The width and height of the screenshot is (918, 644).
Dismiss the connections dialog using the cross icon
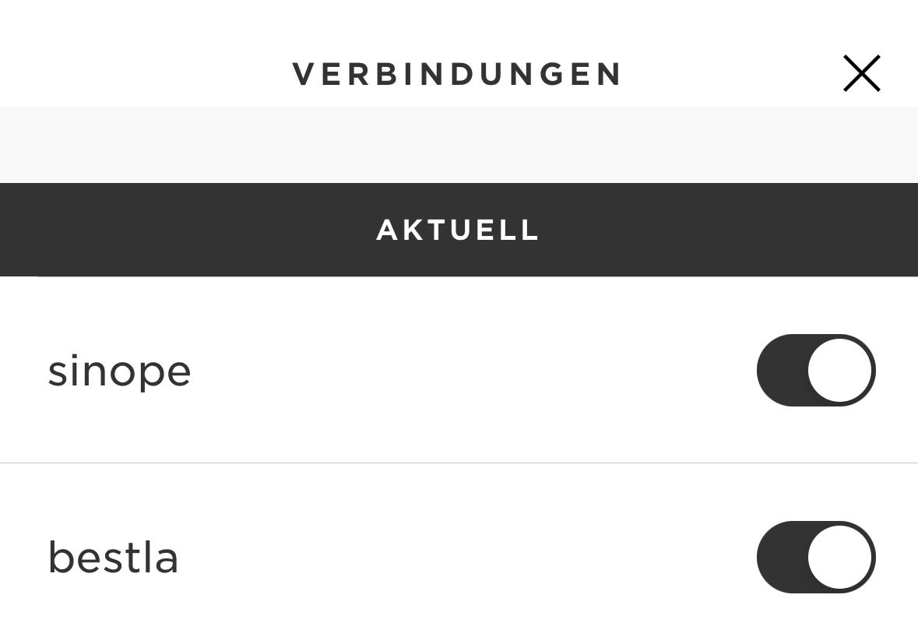point(861,73)
